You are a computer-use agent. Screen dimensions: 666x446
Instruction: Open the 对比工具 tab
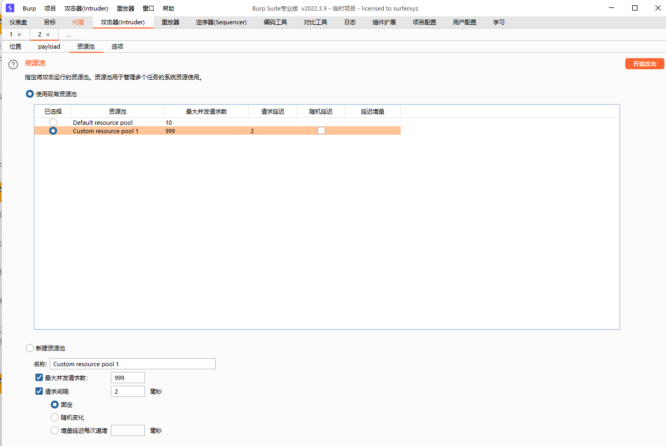[316, 22]
